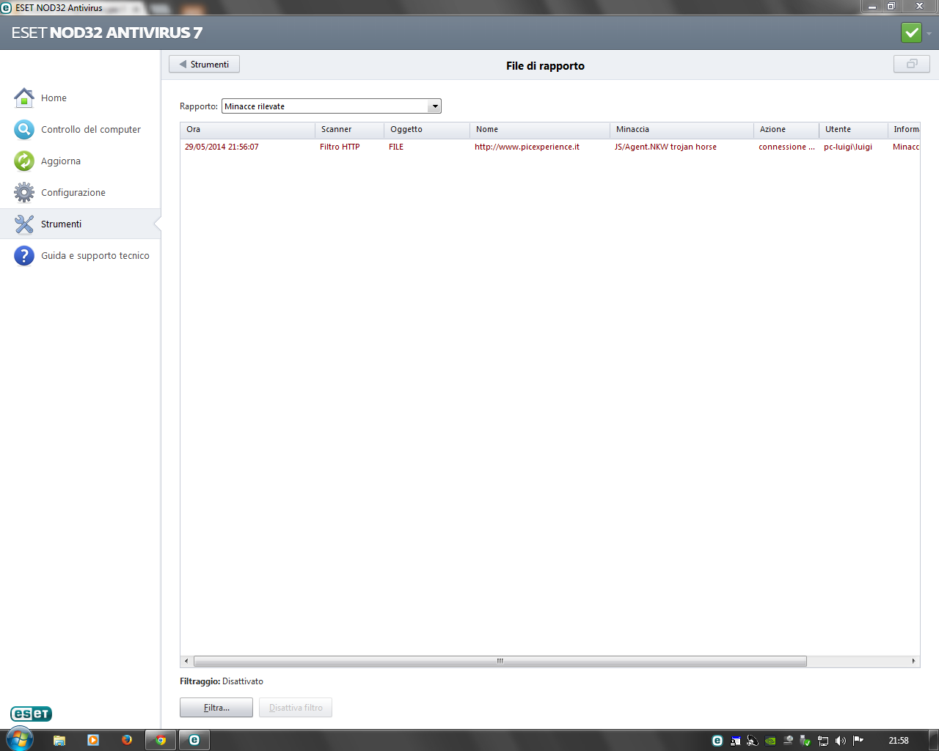Click the Filtra... button
Viewport: 939px width, 751px height.
(x=216, y=708)
